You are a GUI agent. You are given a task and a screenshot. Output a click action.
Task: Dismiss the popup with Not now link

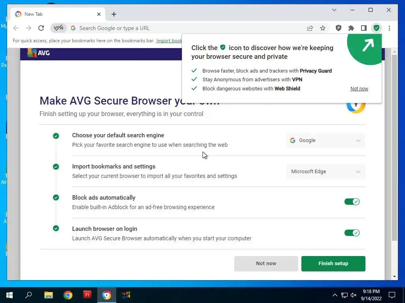[x=359, y=89]
